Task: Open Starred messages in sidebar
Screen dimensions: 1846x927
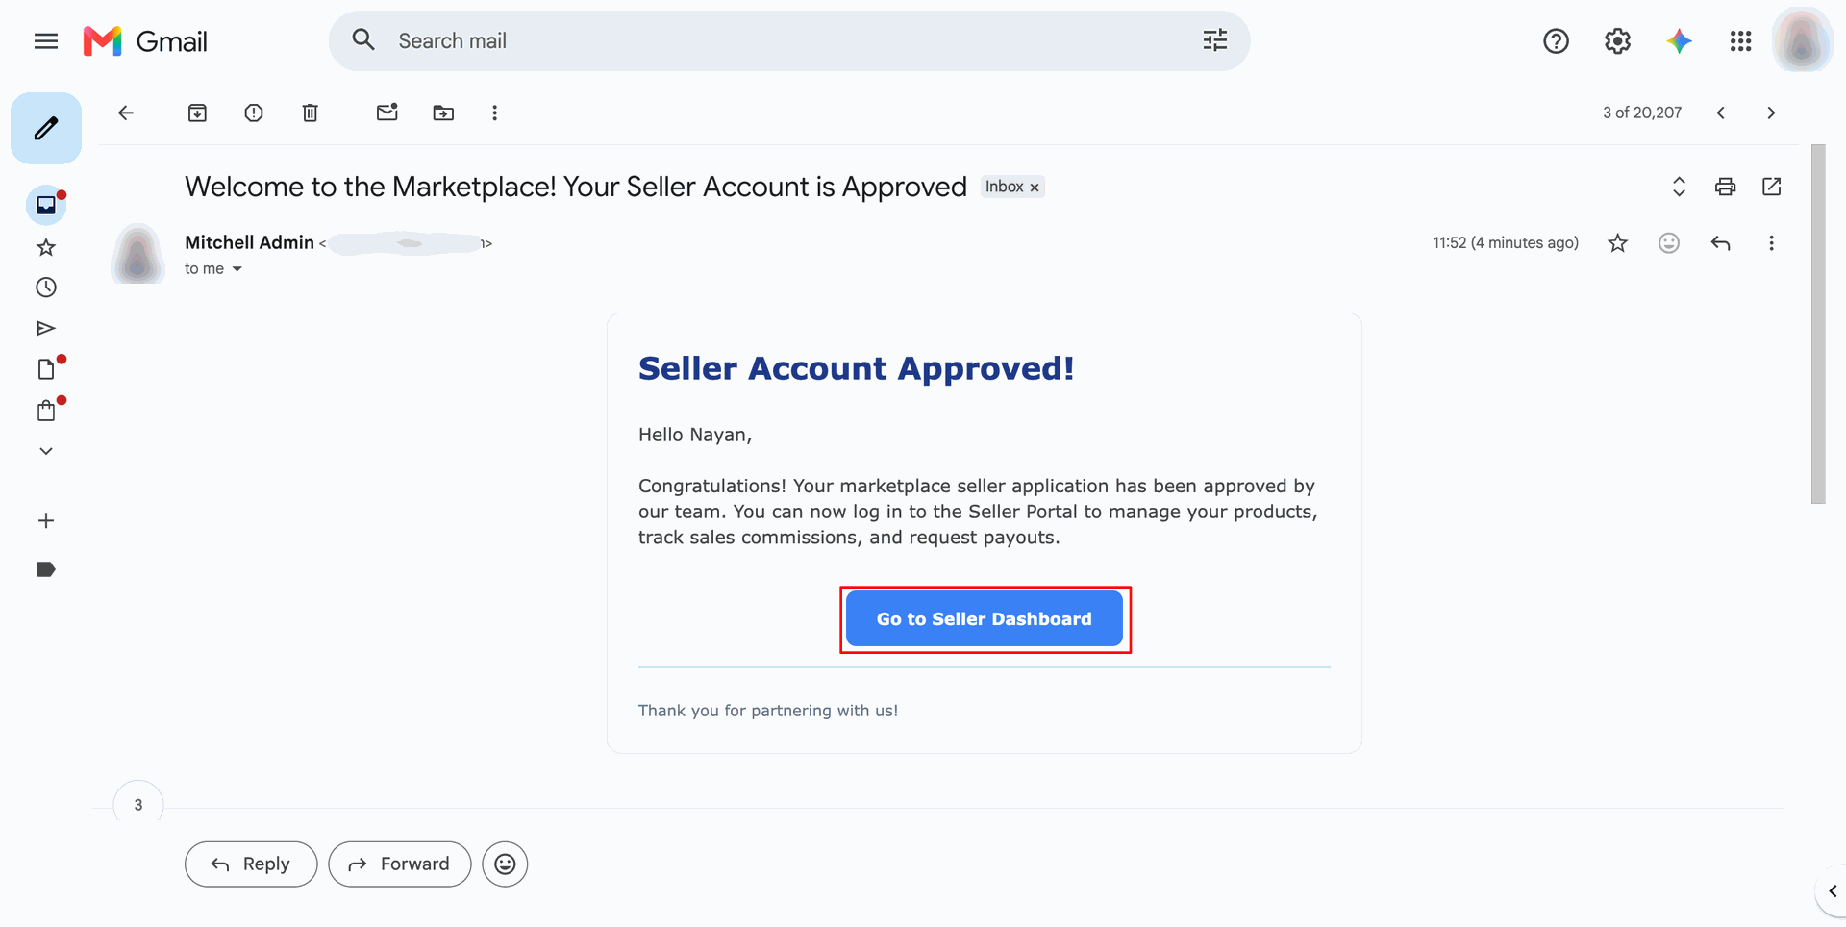Action: coord(46,248)
